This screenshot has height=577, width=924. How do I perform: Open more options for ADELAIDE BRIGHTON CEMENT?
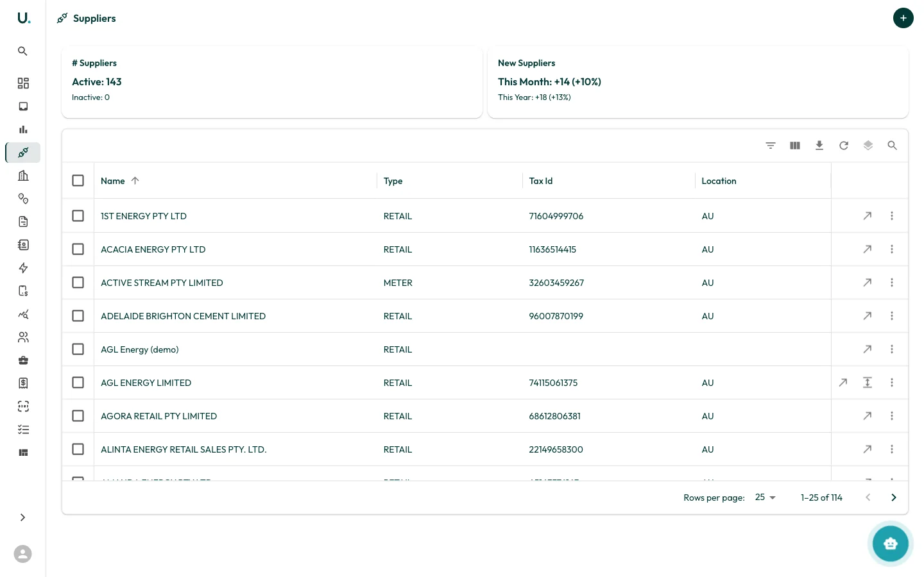[x=892, y=316]
